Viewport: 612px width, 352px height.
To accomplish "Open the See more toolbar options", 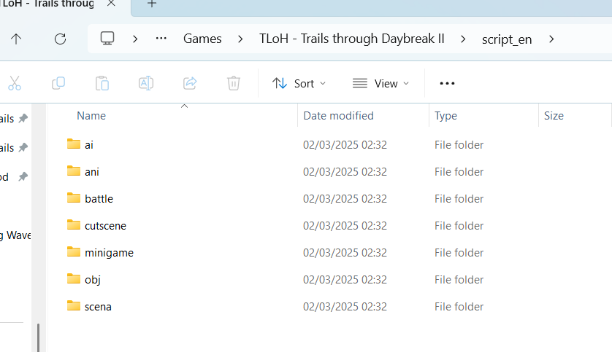I will click(x=447, y=83).
